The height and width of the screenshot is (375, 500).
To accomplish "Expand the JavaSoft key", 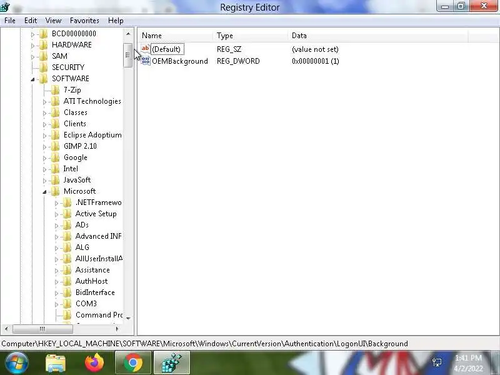I will coord(44,181).
